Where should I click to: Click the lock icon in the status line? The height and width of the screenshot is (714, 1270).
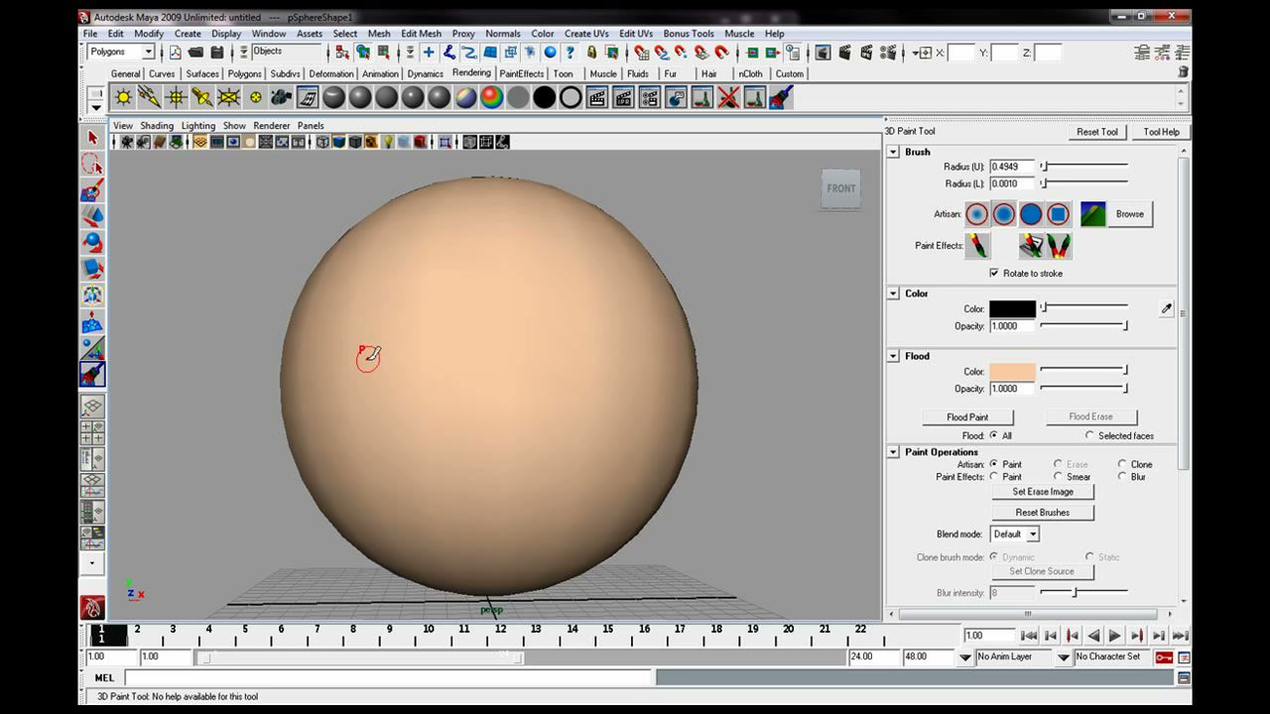591,53
